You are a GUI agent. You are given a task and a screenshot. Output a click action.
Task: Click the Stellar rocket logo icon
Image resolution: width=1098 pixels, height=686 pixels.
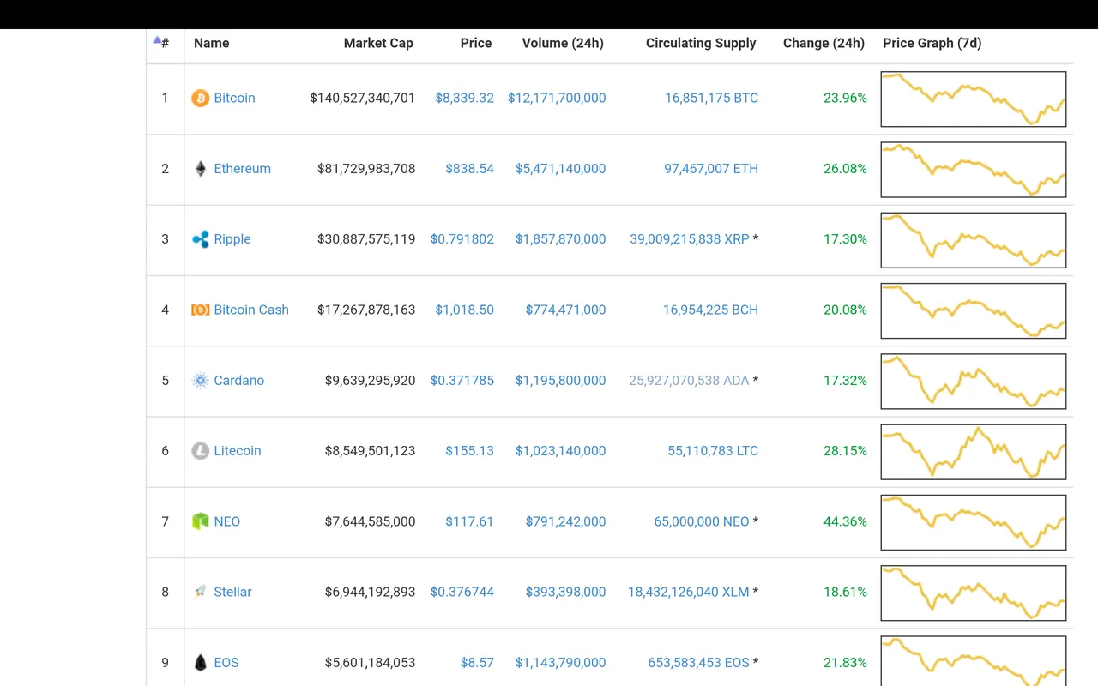(200, 592)
